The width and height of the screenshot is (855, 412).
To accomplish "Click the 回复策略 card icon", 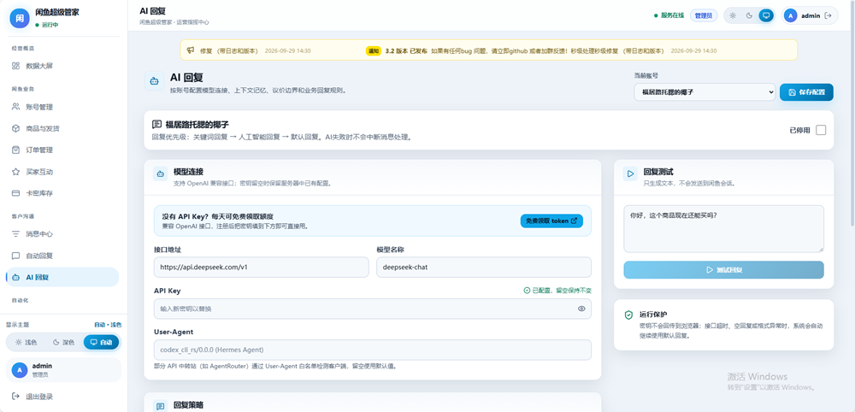I will (161, 406).
